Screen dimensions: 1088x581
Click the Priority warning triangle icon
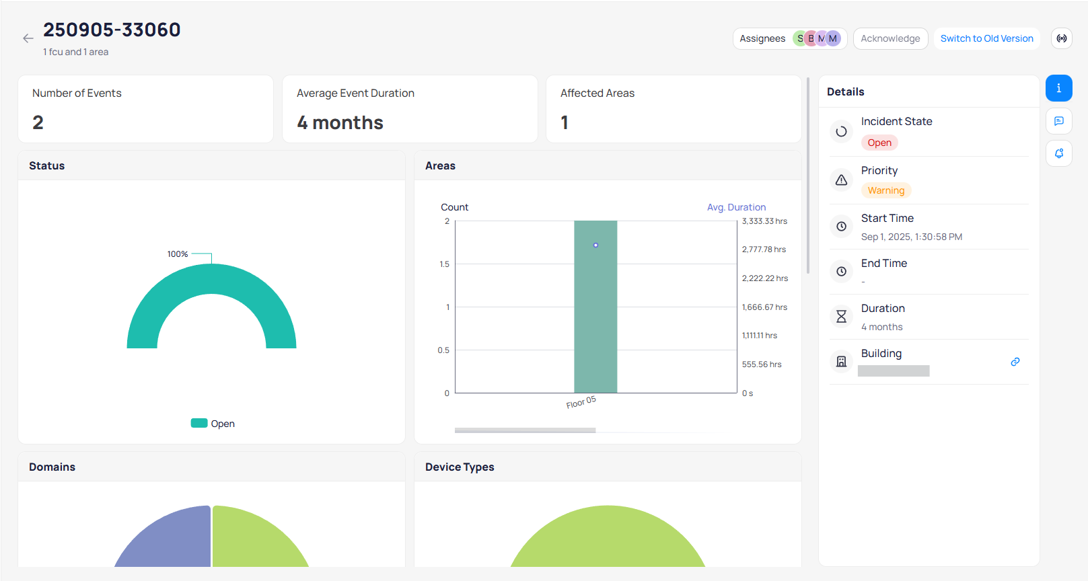pyautogui.click(x=841, y=180)
